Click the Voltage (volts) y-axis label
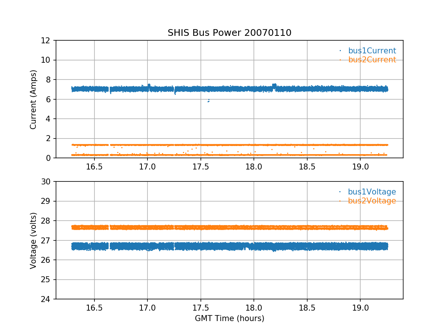This screenshot has height=336, width=448. pos(34,240)
